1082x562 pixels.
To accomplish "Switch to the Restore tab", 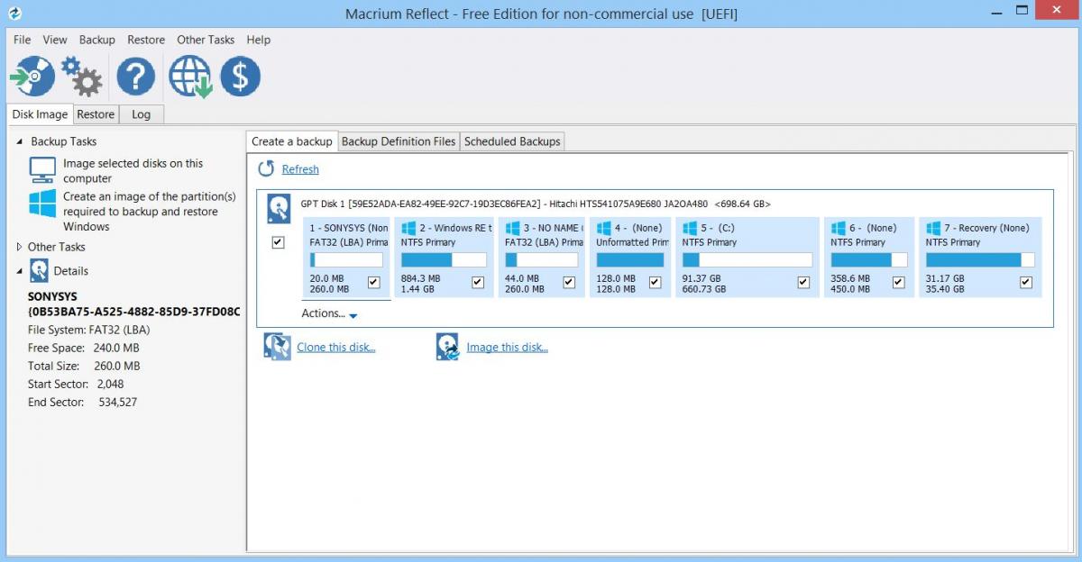I will 96,114.
